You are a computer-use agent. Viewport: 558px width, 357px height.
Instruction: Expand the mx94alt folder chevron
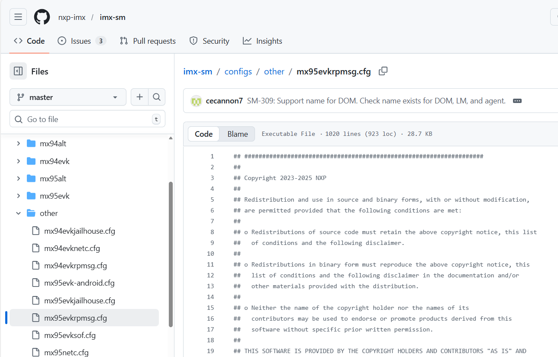pos(18,144)
